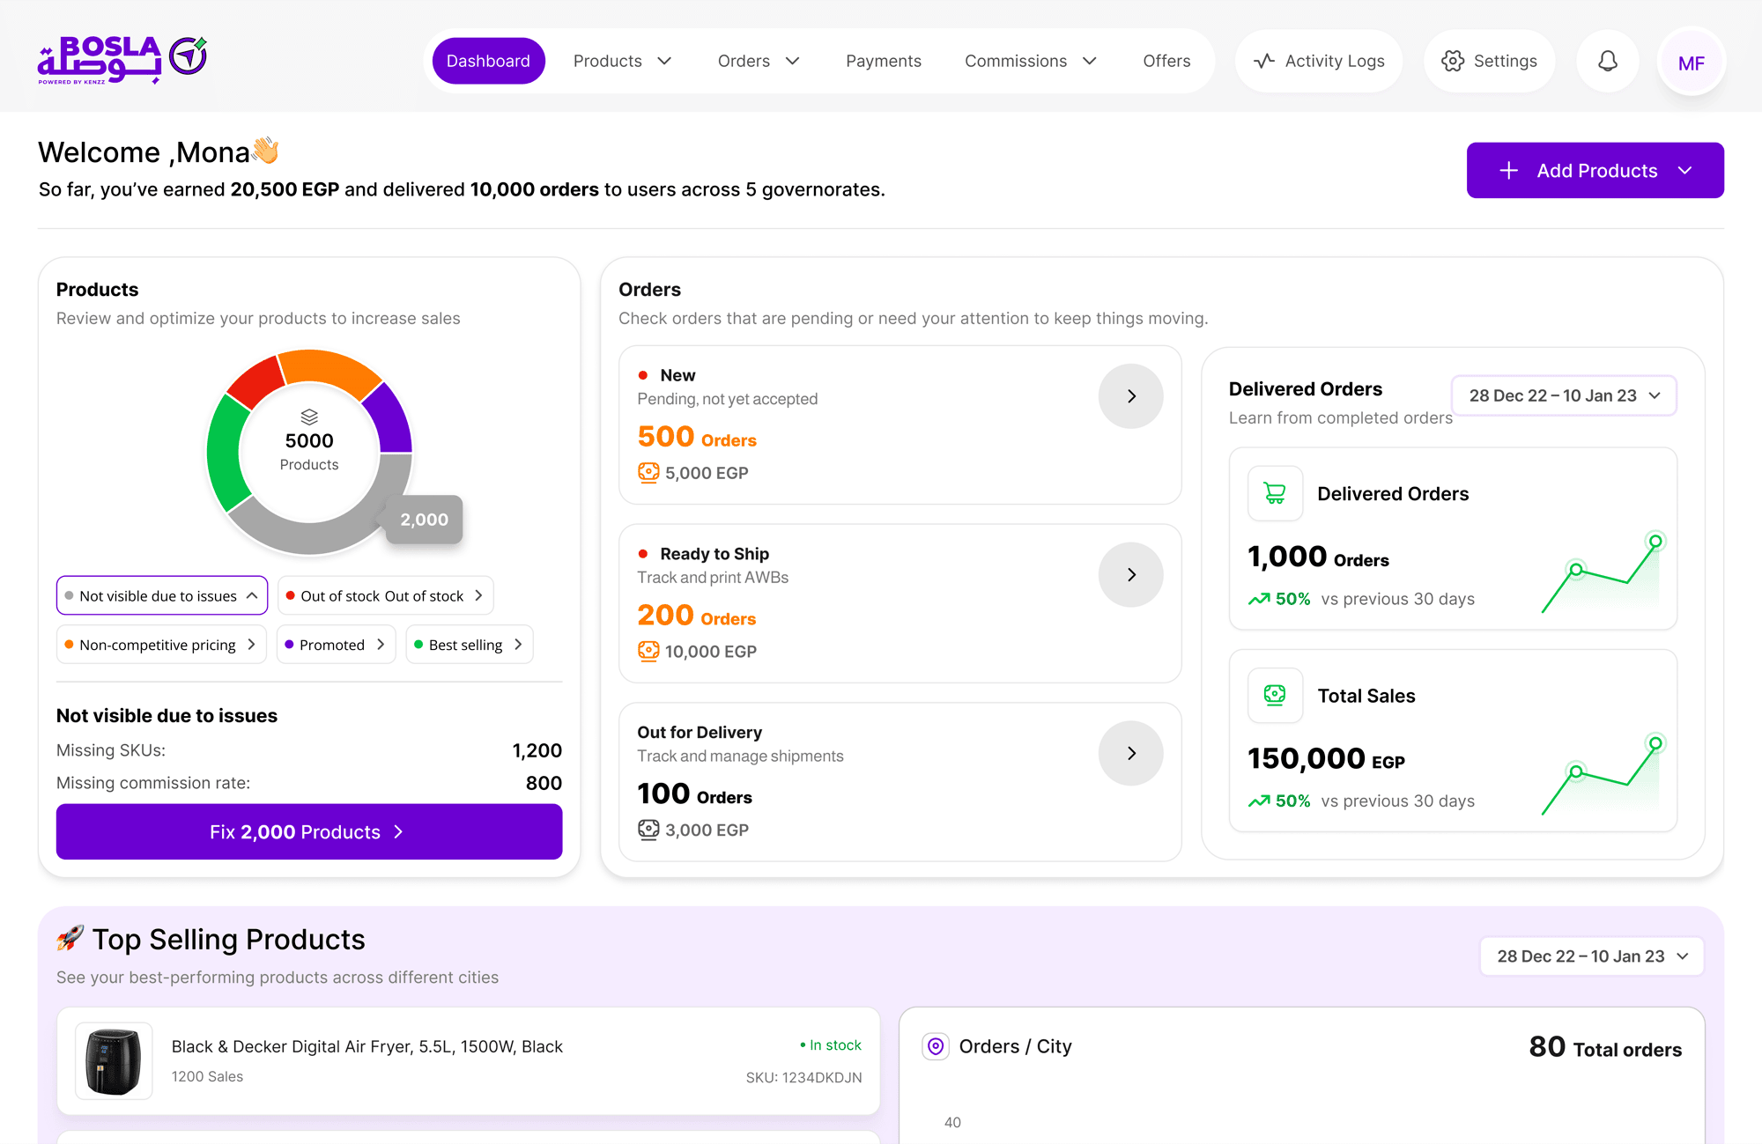
Task: Click the Settings gear icon
Action: (1453, 61)
